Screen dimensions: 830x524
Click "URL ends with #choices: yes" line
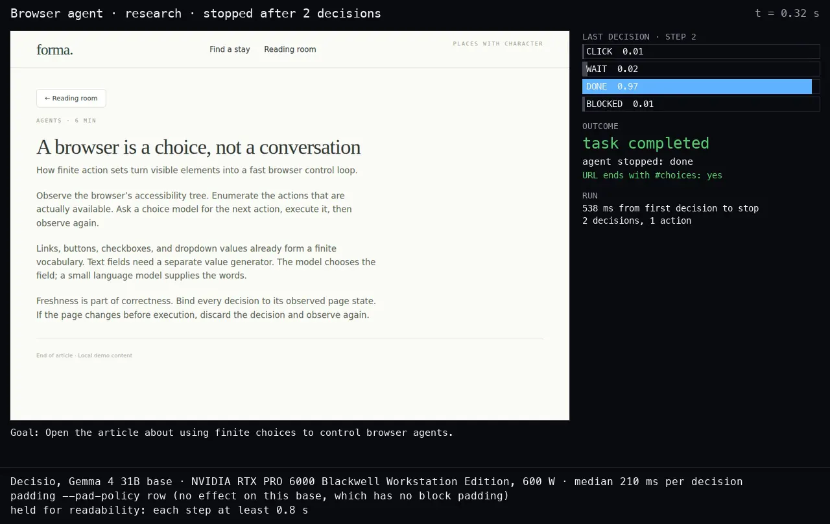pyautogui.click(x=652, y=175)
